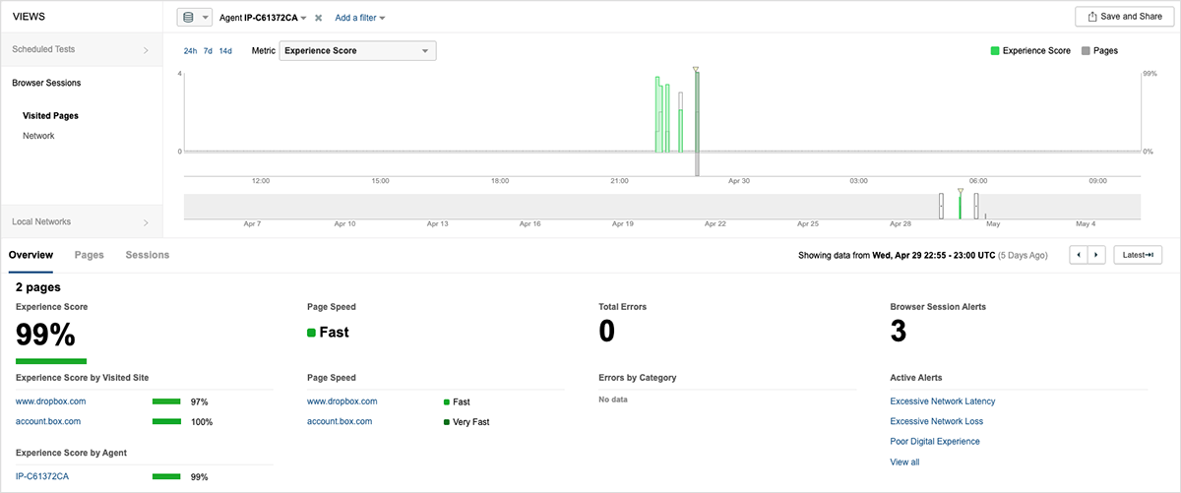The height and width of the screenshot is (493, 1181).
Task: Open Add a filter dropdown
Action: [x=359, y=18]
